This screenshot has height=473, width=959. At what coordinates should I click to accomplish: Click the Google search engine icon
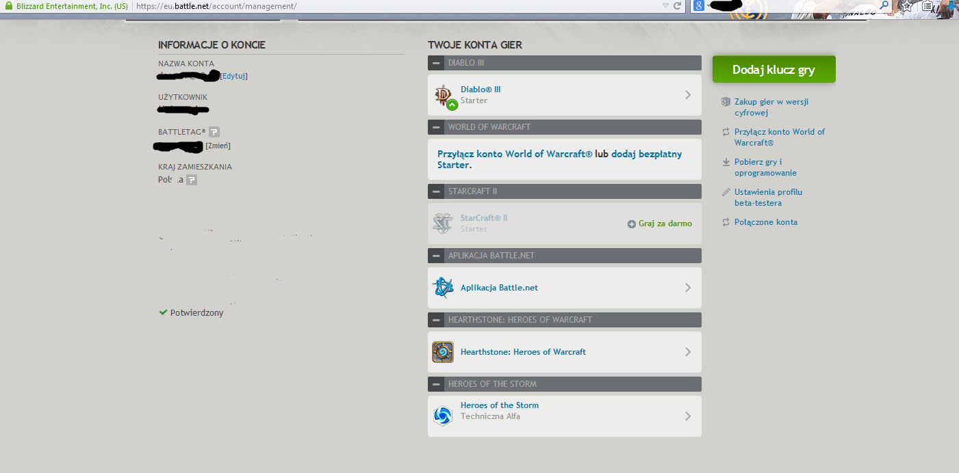tap(698, 5)
